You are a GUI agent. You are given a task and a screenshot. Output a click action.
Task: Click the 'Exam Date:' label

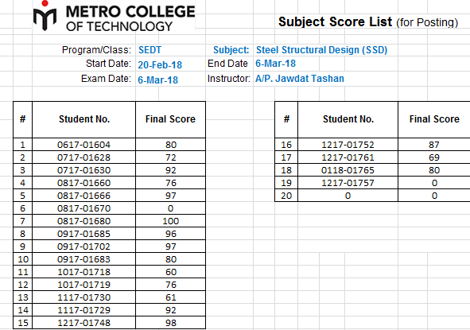[106, 79]
